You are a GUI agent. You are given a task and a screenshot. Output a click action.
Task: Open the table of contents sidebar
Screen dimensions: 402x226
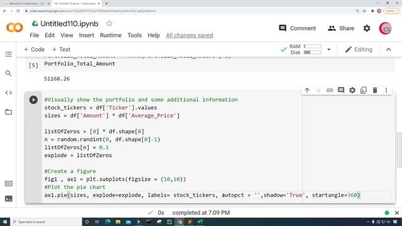point(8,54)
